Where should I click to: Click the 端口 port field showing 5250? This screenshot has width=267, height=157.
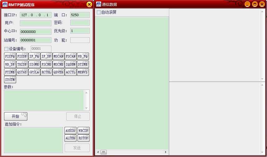click(x=80, y=15)
